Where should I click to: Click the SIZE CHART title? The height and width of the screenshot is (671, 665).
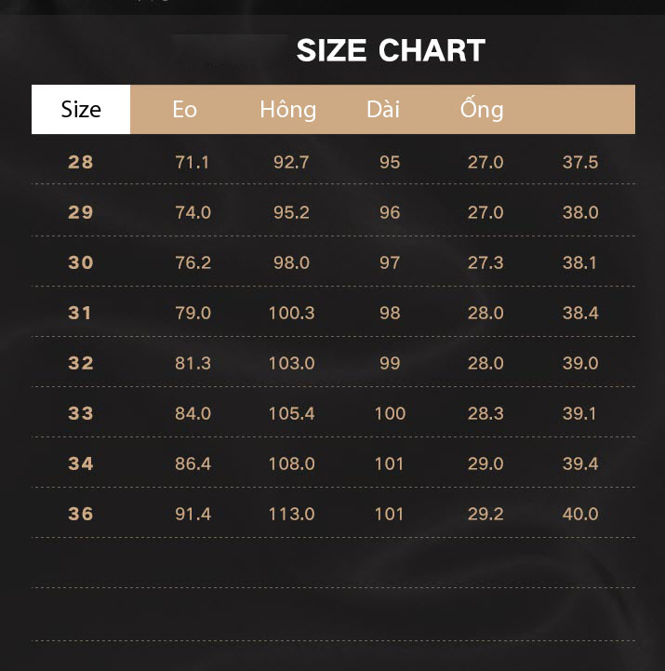[x=391, y=50]
